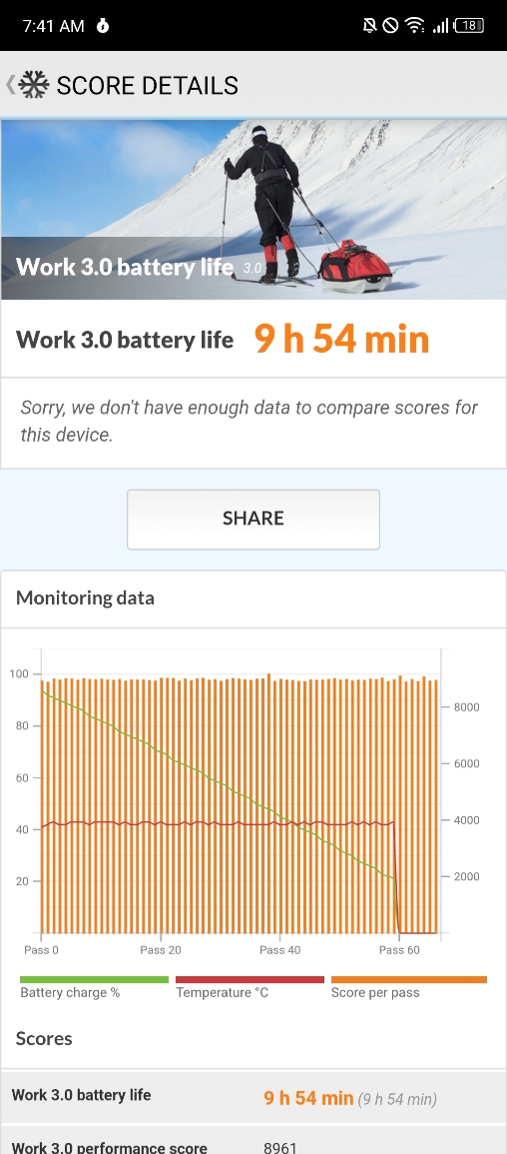Select the orange Score per pass legend
This screenshot has height=1154, width=507.
click(408, 987)
